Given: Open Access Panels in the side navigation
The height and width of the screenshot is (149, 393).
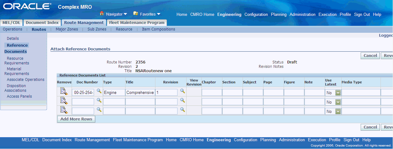Looking at the screenshot, I should (x=19, y=96).
